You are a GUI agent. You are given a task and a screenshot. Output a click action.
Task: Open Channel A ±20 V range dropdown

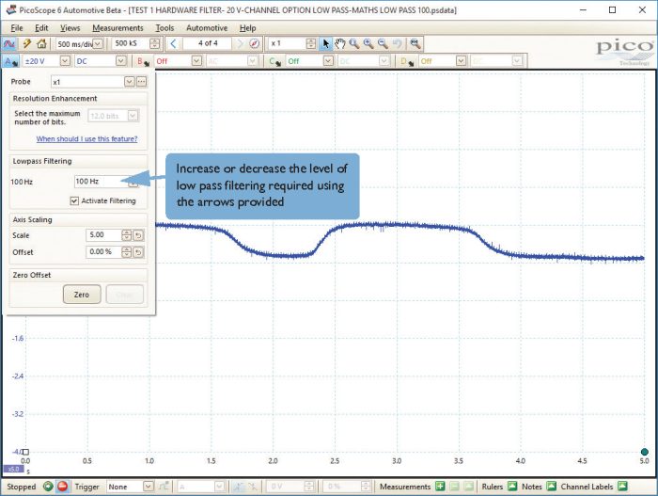click(65, 61)
